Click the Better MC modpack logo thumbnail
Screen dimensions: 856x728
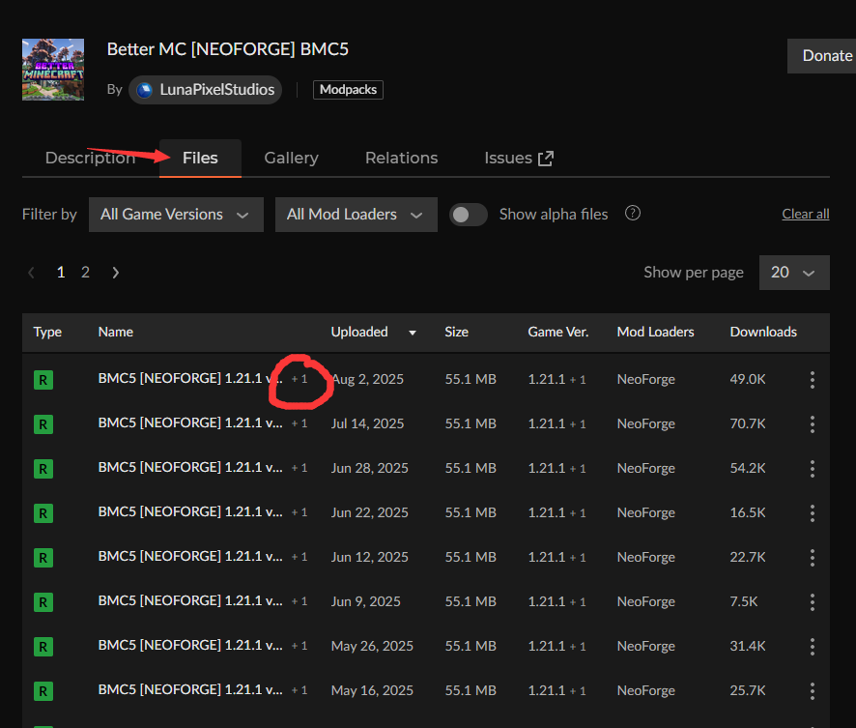(53, 70)
